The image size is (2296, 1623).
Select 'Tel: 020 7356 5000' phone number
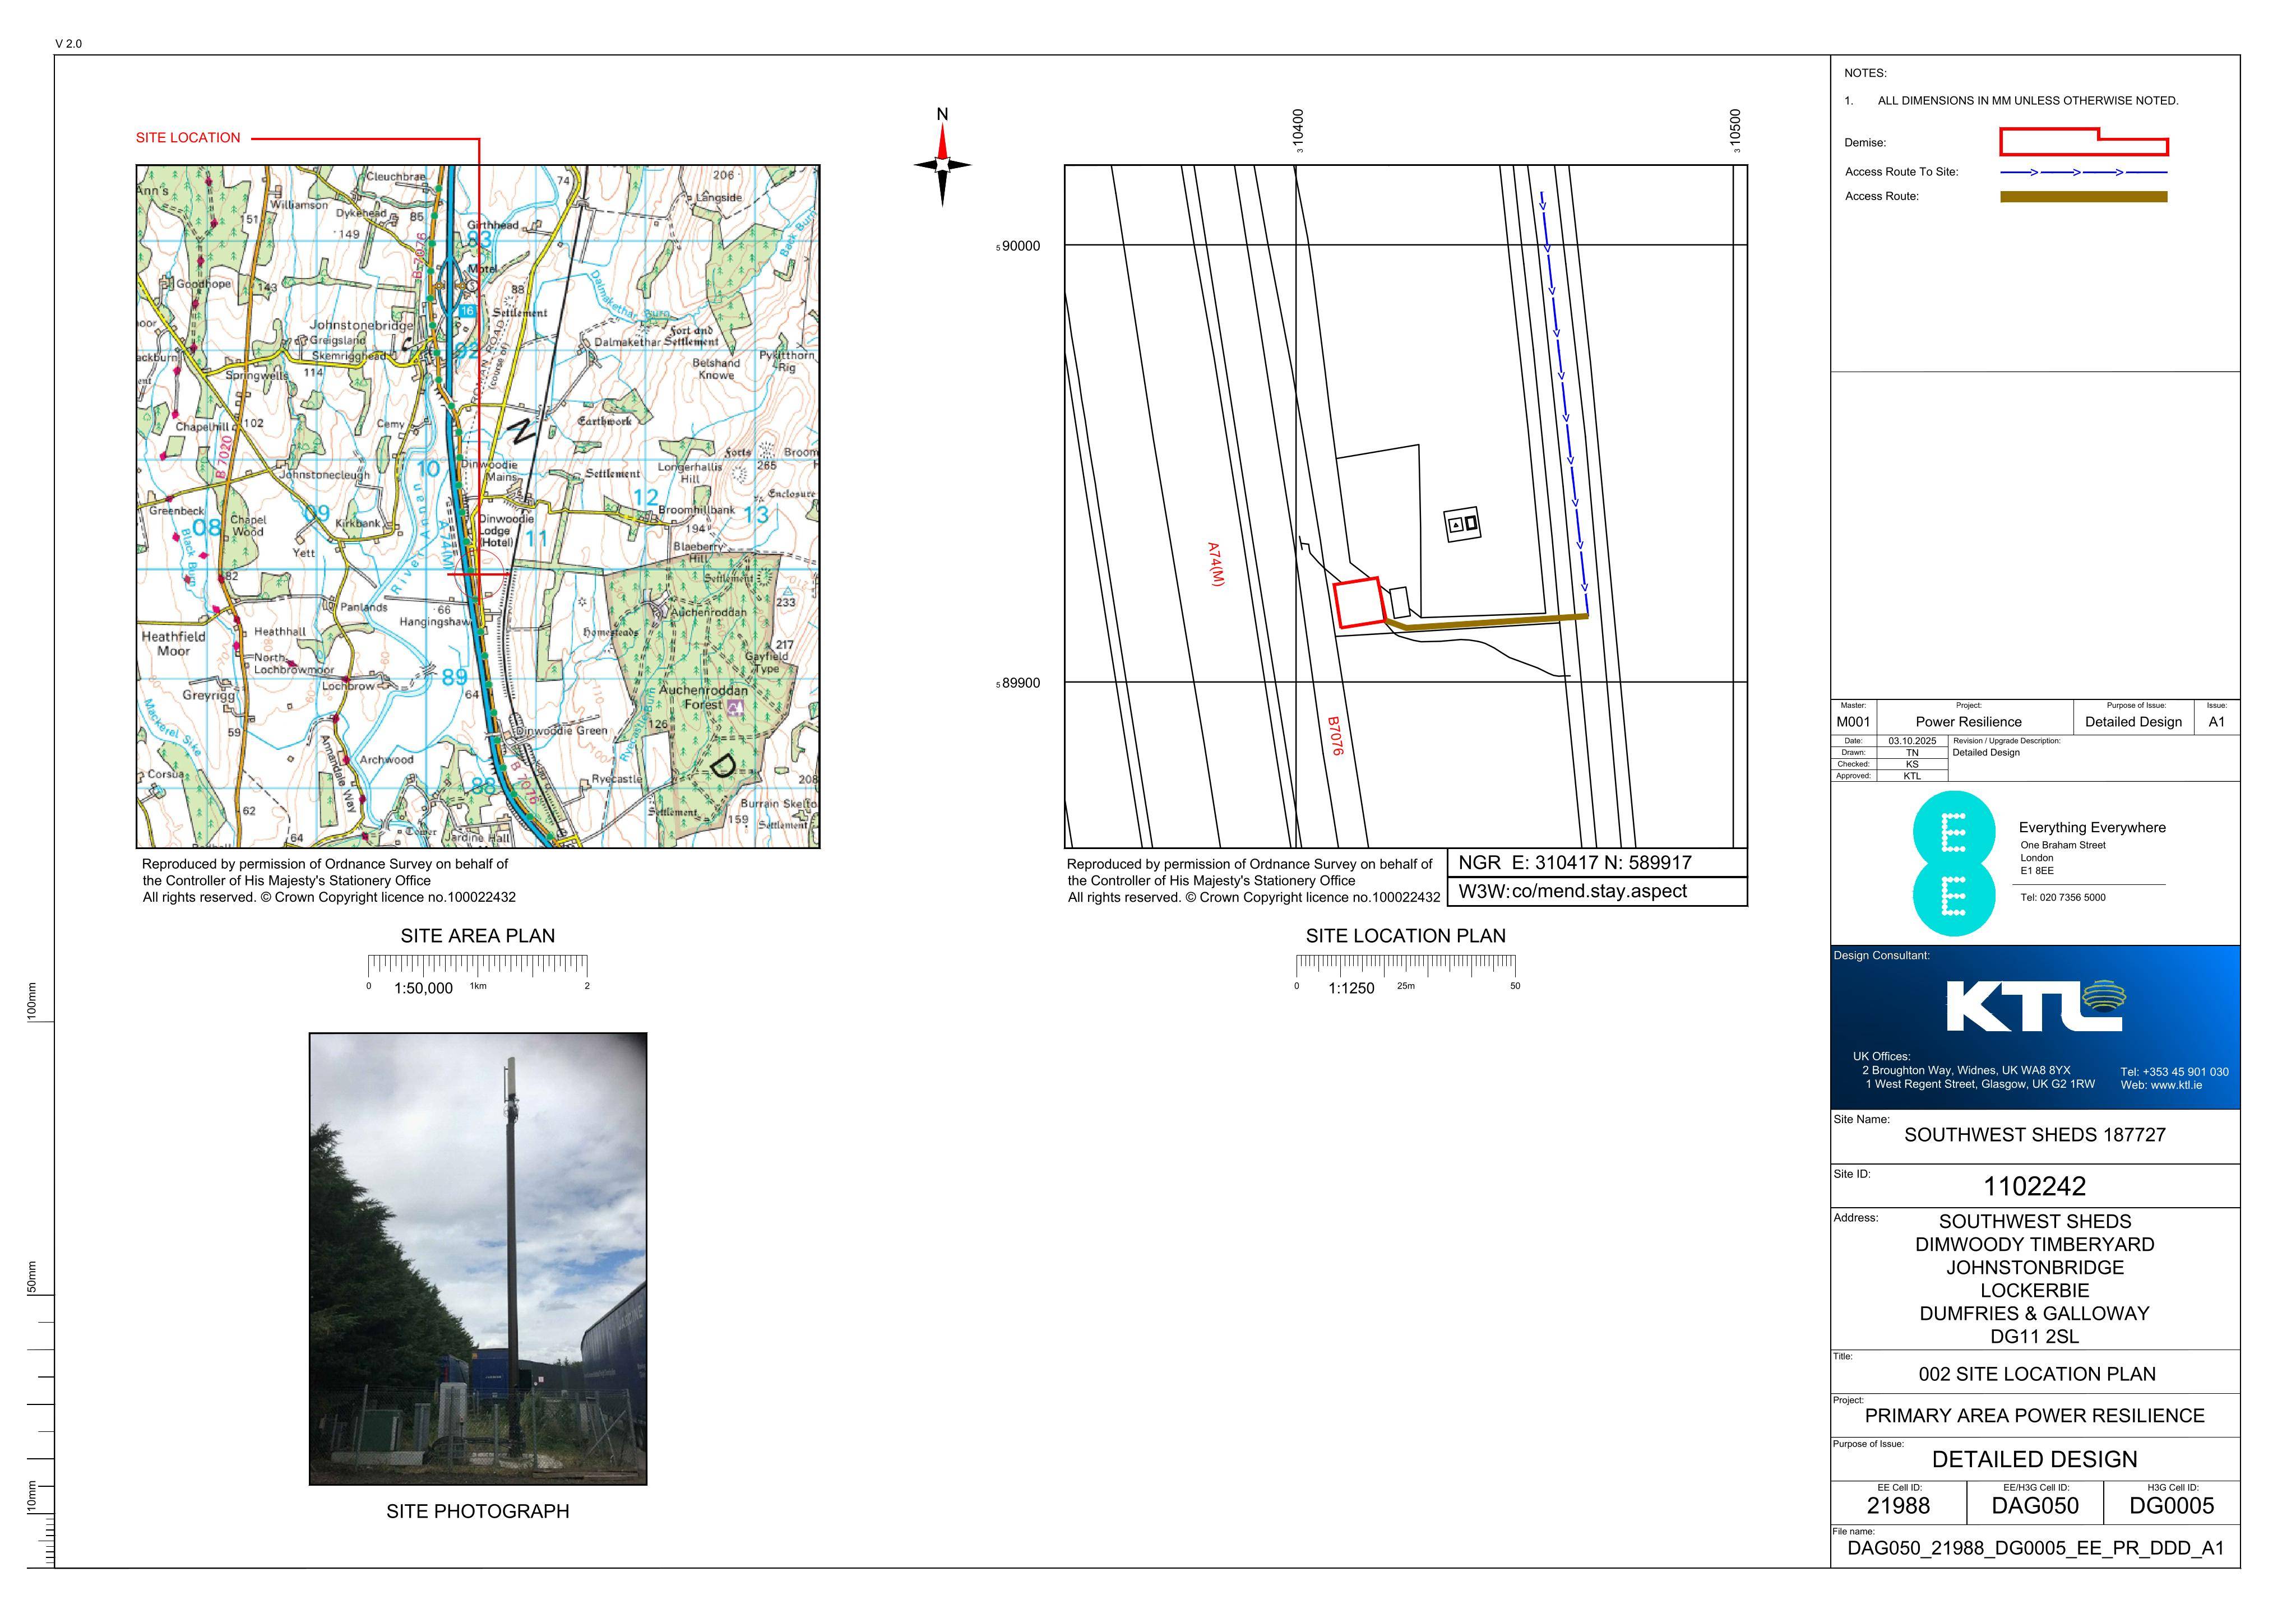click(2063, 897)
